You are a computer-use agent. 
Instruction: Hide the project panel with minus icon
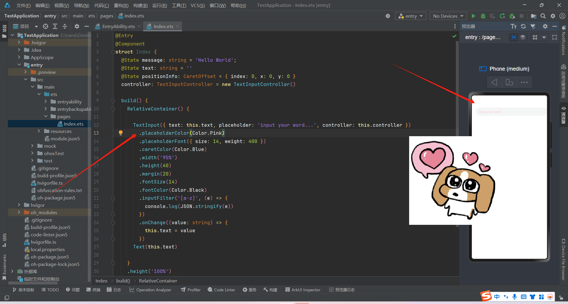pyautogui.click(x=87, y=26)
